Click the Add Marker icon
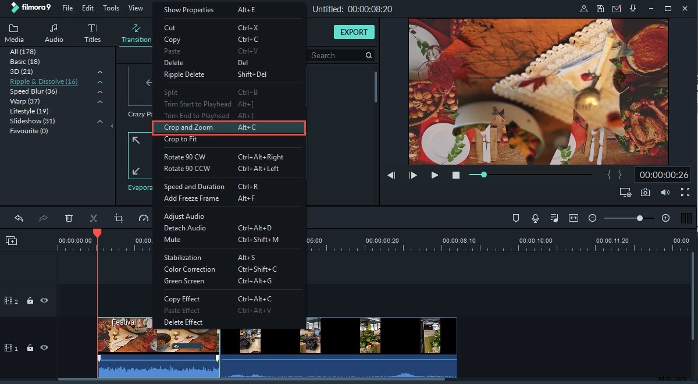The height and width of the screenshot is (384, 698). pyautogui.click(x=515, y=218)
